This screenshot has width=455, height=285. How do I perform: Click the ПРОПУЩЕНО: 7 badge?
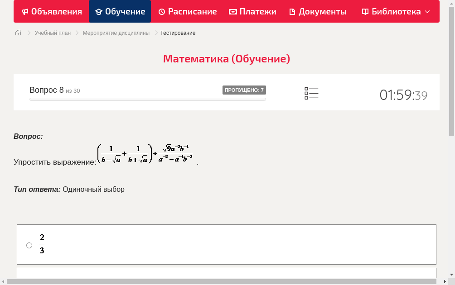(245, 90)
